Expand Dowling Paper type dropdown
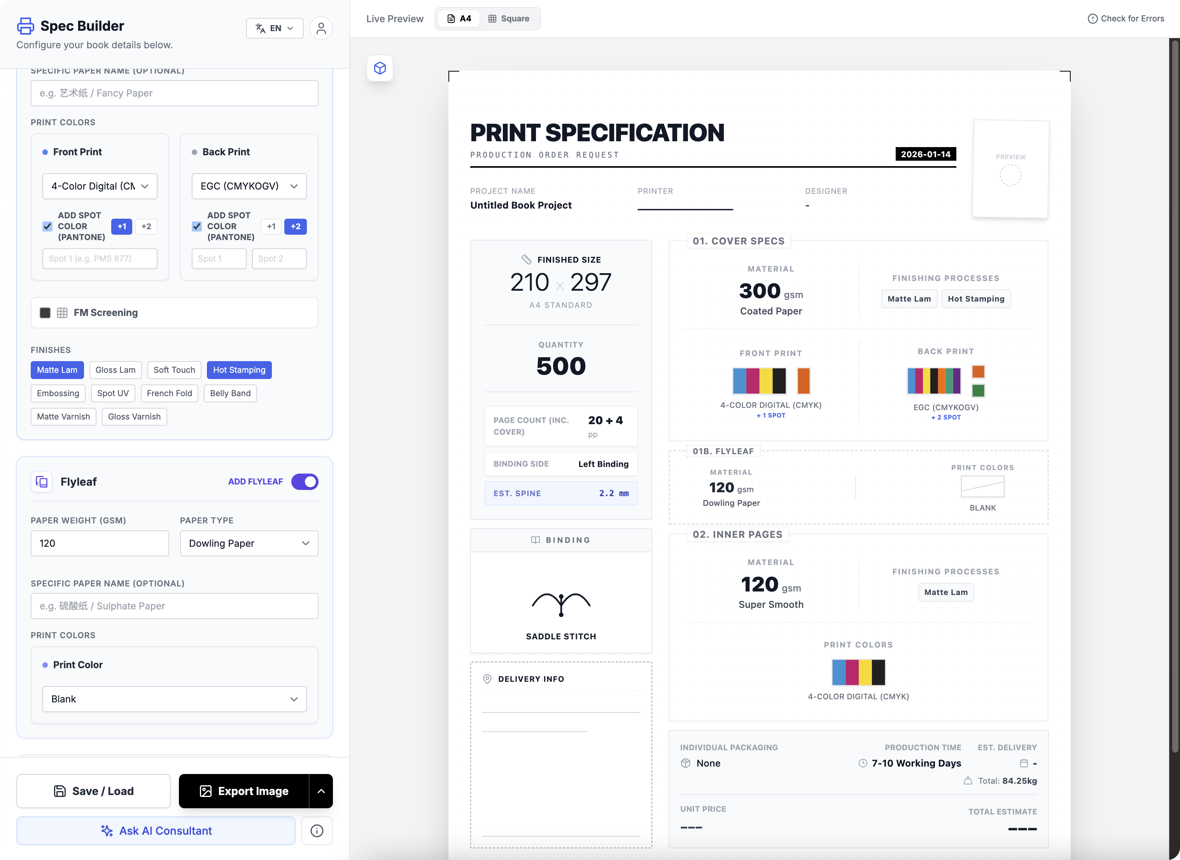 click(x=249, y=544)
